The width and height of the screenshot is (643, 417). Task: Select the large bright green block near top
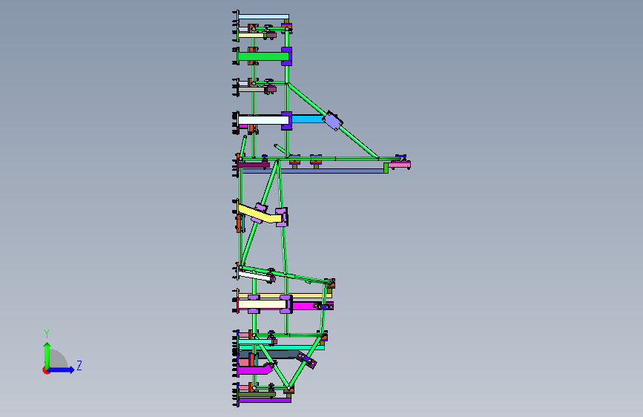263,56
